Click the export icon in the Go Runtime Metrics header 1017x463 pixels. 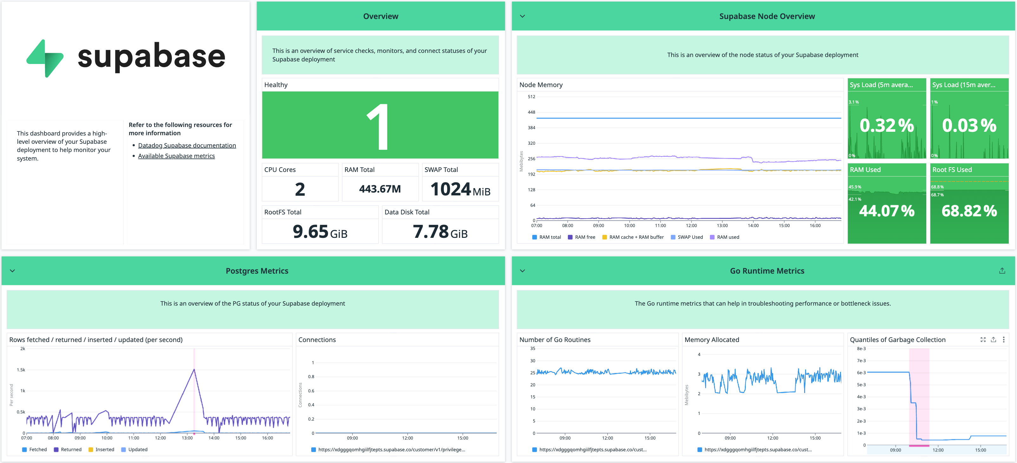click(1002, 270)
